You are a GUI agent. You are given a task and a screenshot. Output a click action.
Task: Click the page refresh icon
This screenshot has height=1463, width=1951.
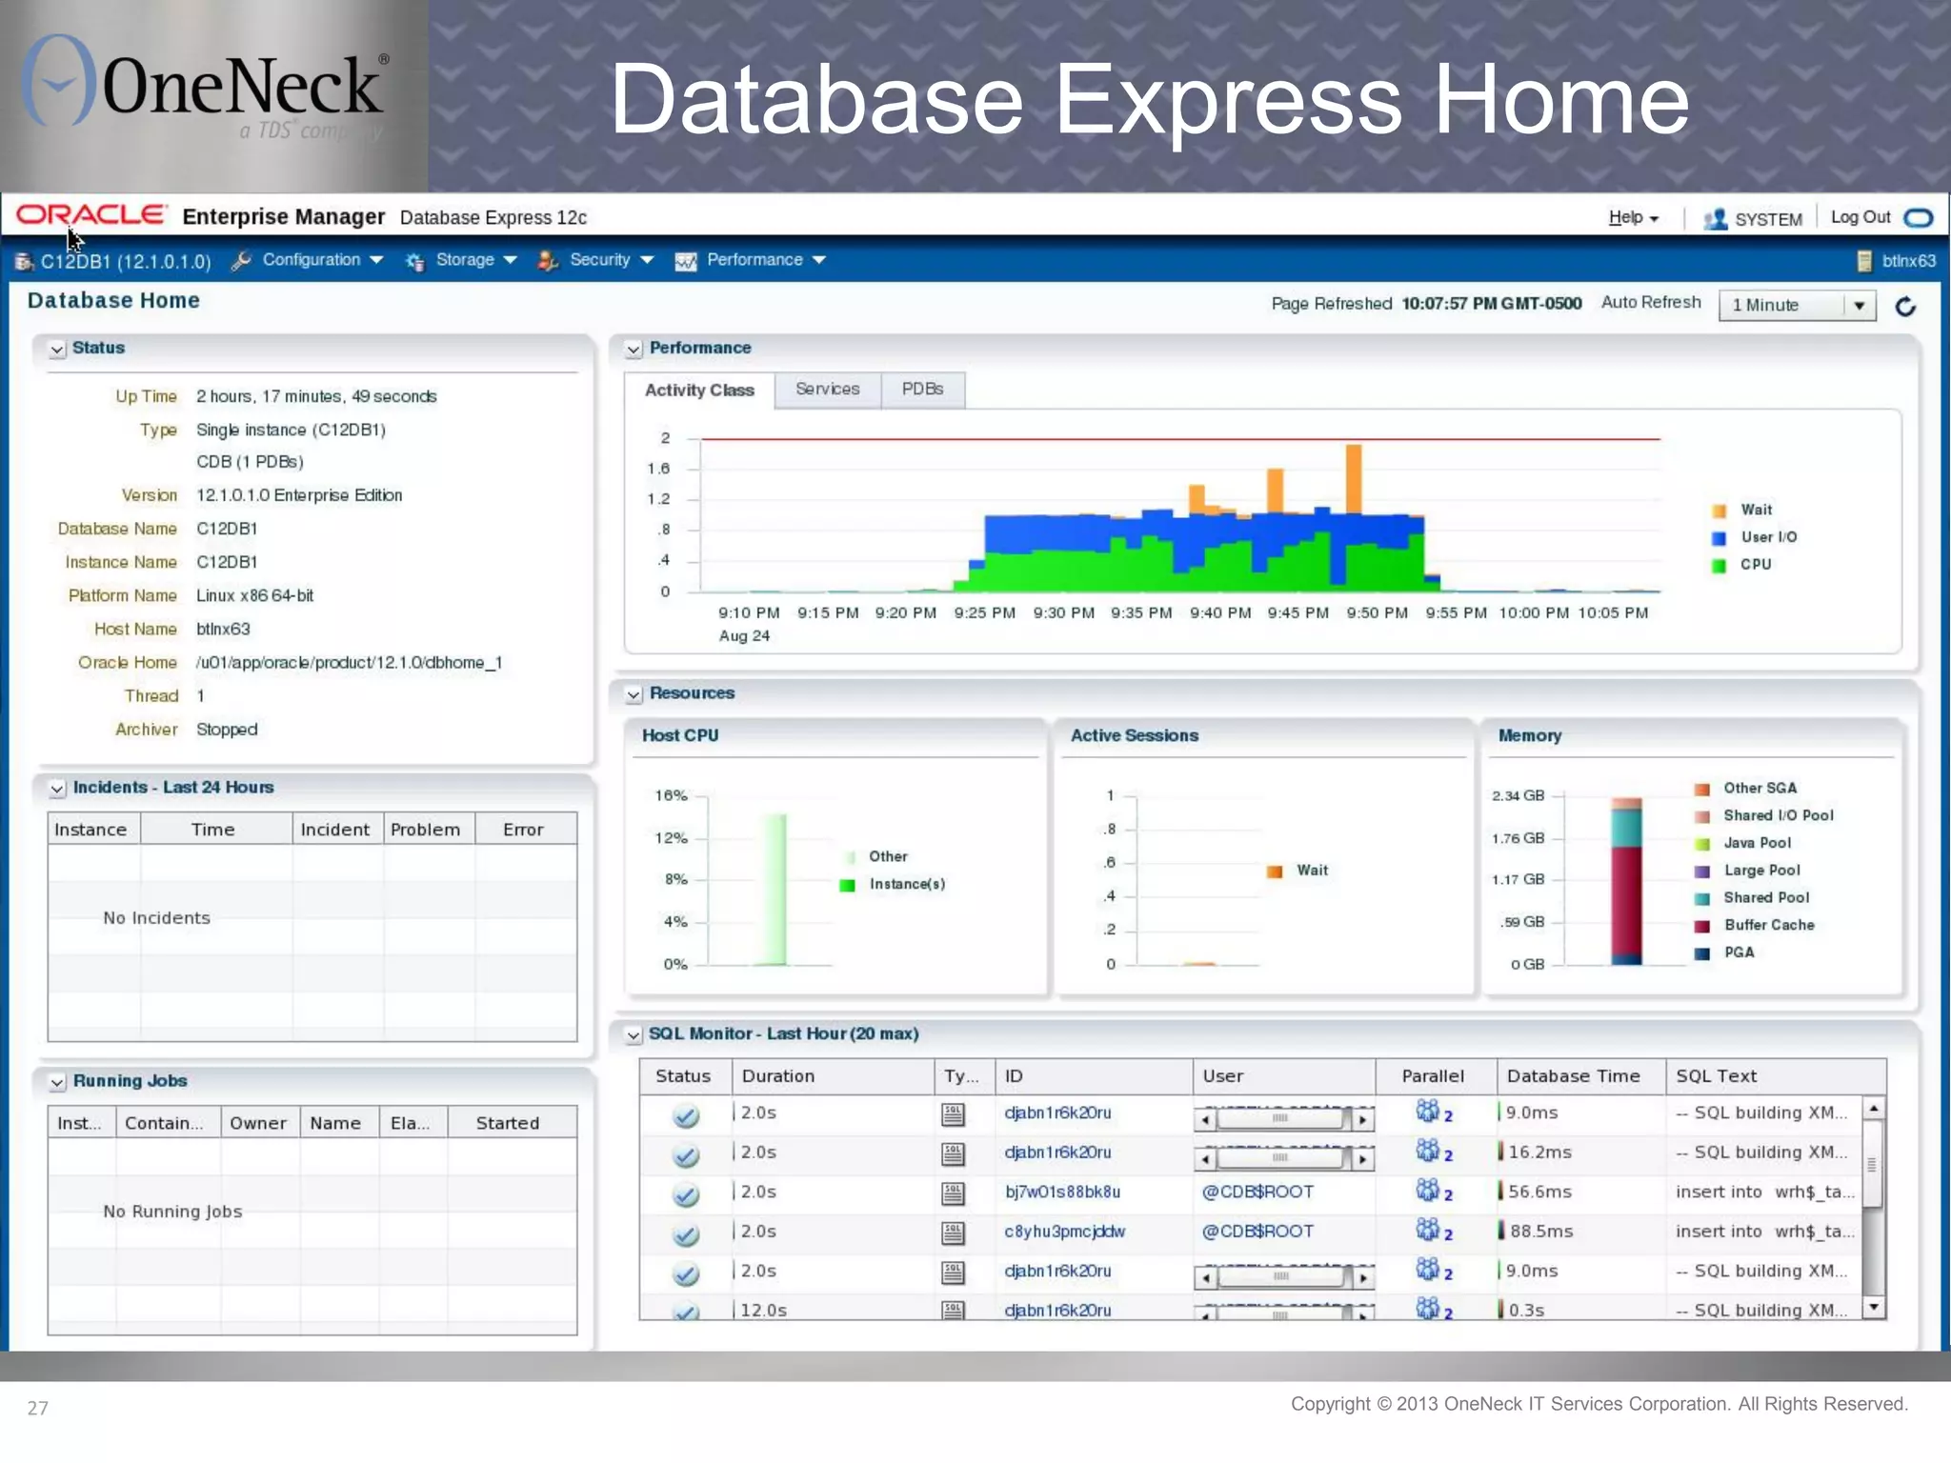click(1905, 306)
